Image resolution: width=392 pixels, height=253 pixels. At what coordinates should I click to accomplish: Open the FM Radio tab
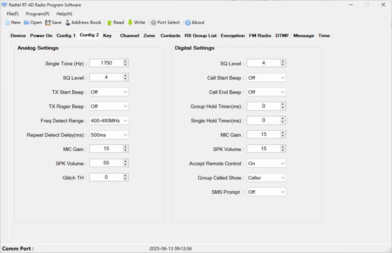pos(260,35)
